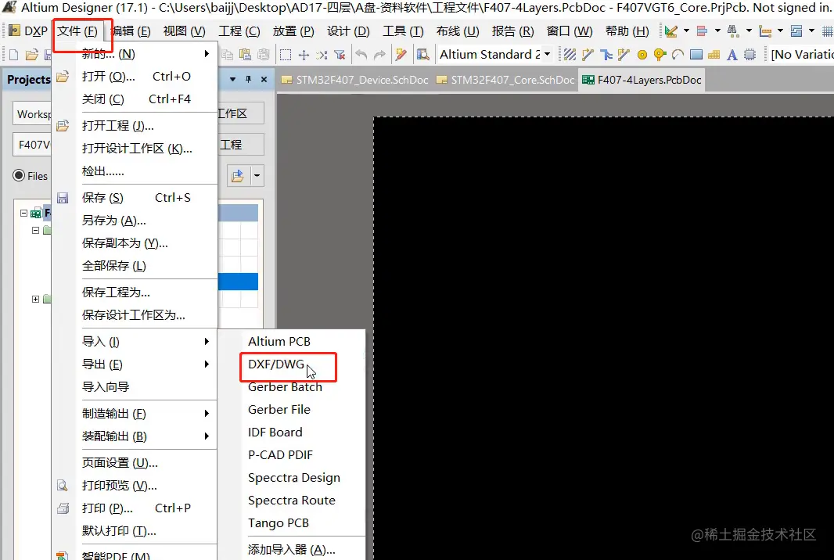Click the copy icon in the toolbar

pyautogui.click(x=227, y=55)
